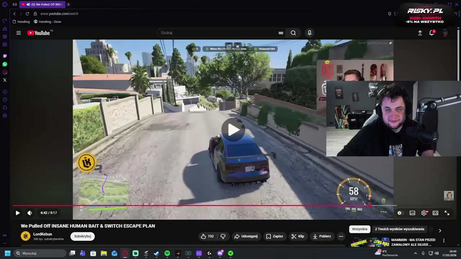
Task: Open Opera menu logo
Action: click(5, 4)
